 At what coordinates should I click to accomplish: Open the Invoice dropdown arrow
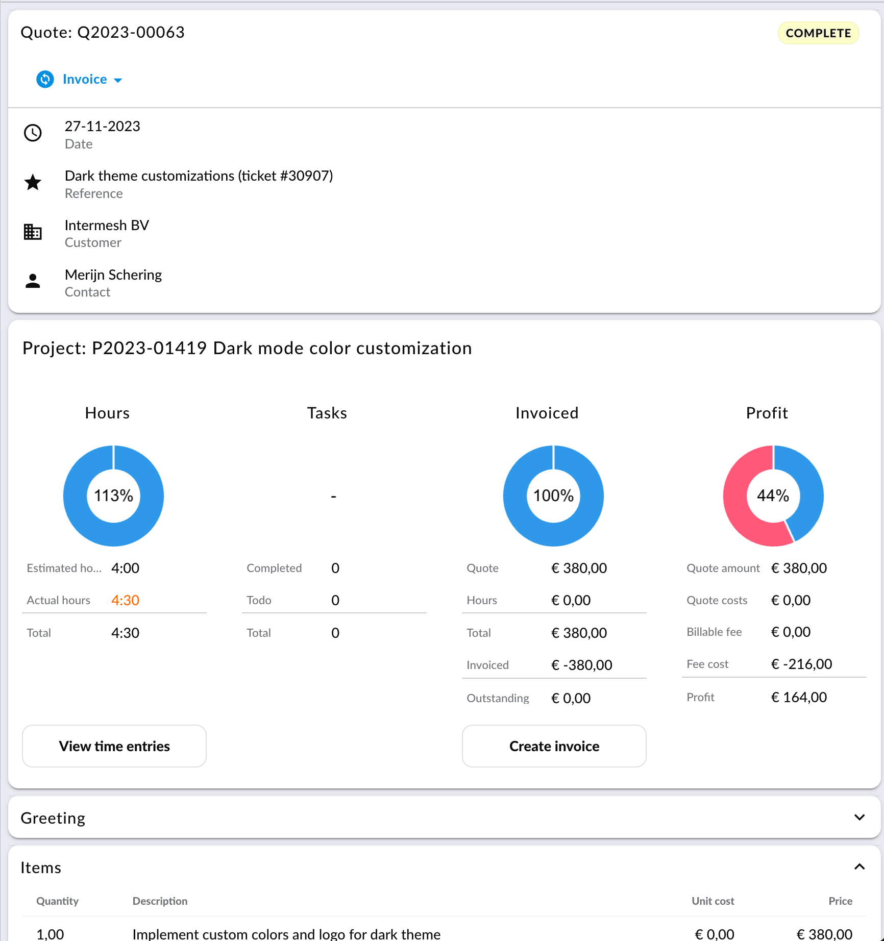pyautogui.click(x=118, y=80)
